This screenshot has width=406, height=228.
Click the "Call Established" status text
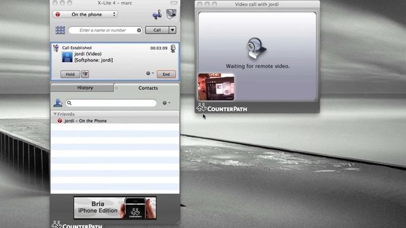[x=77, y=48]
